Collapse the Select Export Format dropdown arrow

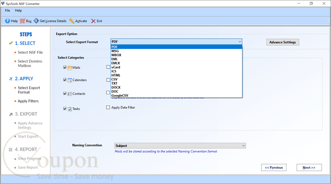239,42
